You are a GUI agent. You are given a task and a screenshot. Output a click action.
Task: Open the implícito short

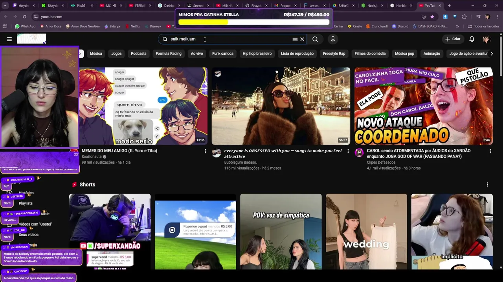pos(452,231)
